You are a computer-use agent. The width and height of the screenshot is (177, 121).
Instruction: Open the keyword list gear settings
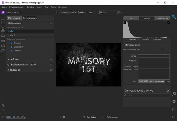pyautogui.click(x=168, y=91)
